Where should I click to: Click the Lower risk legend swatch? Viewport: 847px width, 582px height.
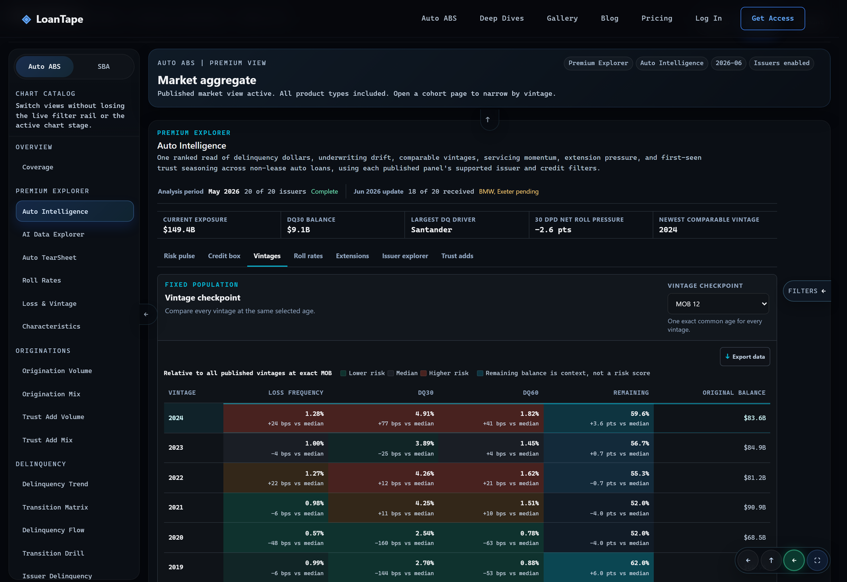[x=343, y=374]
